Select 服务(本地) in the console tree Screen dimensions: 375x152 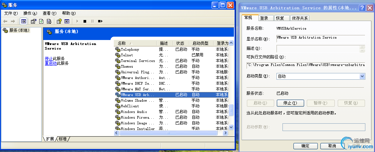click(19, 30)
